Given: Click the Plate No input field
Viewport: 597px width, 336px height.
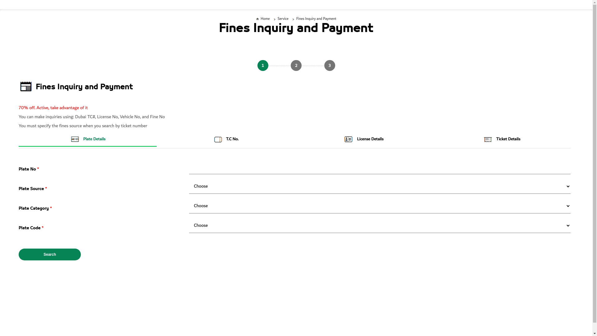Looking at the screenshot, I should pos(380,167).
